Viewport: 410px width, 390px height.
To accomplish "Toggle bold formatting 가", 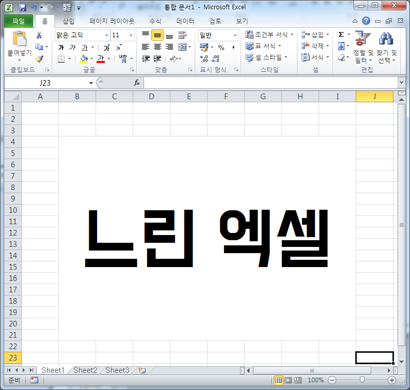I will (x=61, y=48).
